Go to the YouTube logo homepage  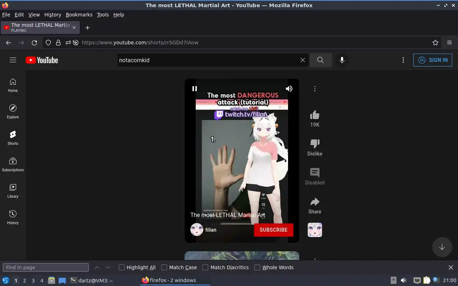pos(42,60)
